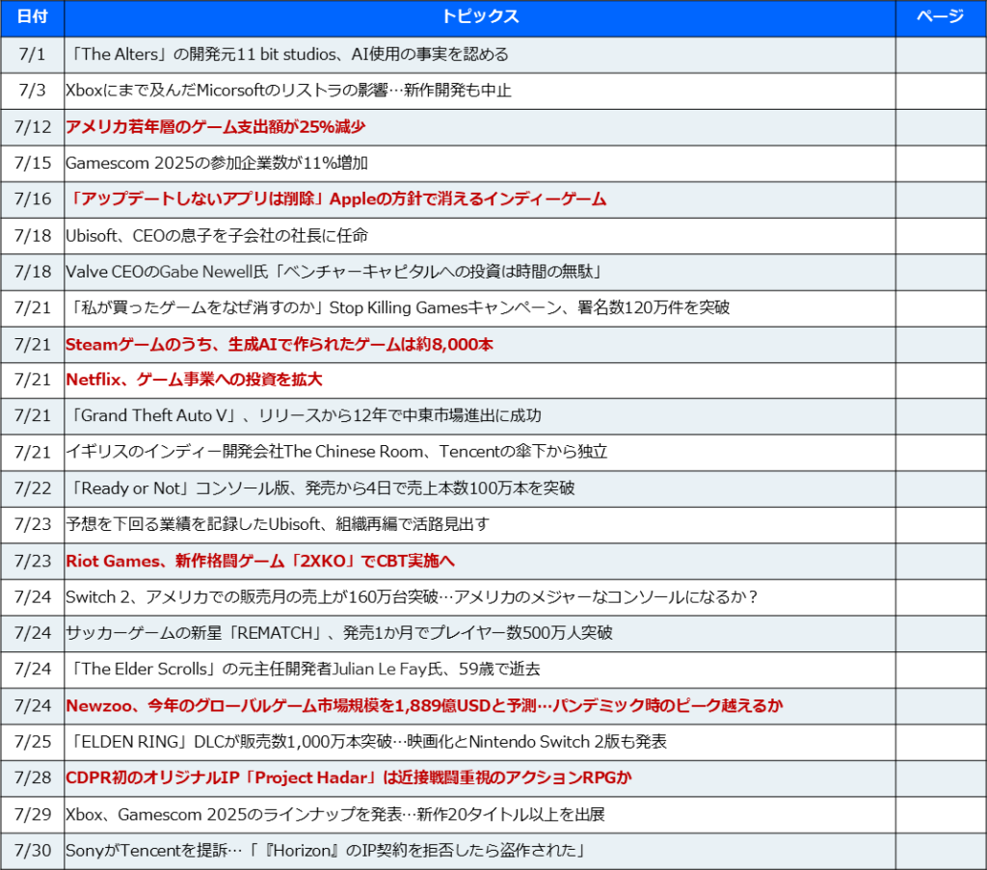Click the ページ cell in The Alters row
This screenshot has width=987, height=870.
click(941, 55)
